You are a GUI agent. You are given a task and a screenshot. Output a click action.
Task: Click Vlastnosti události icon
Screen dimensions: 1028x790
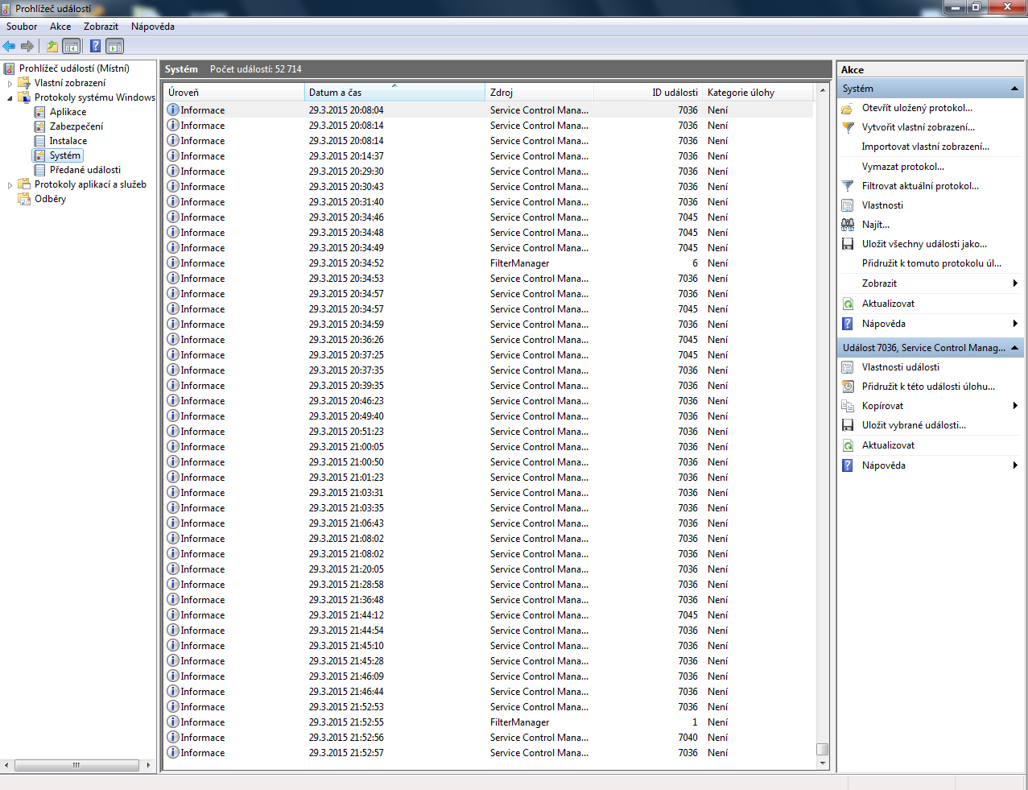coord(848,367)
